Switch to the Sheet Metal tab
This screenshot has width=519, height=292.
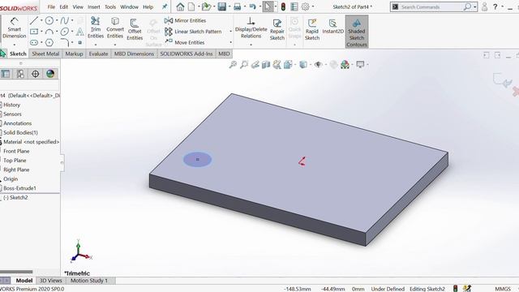tap(45, 54)
